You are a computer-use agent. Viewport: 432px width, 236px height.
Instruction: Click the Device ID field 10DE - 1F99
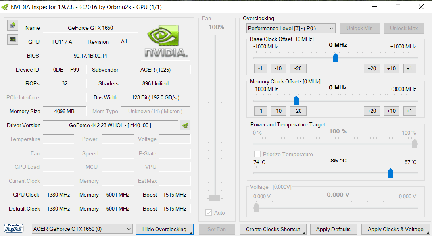tap(65, 70)
